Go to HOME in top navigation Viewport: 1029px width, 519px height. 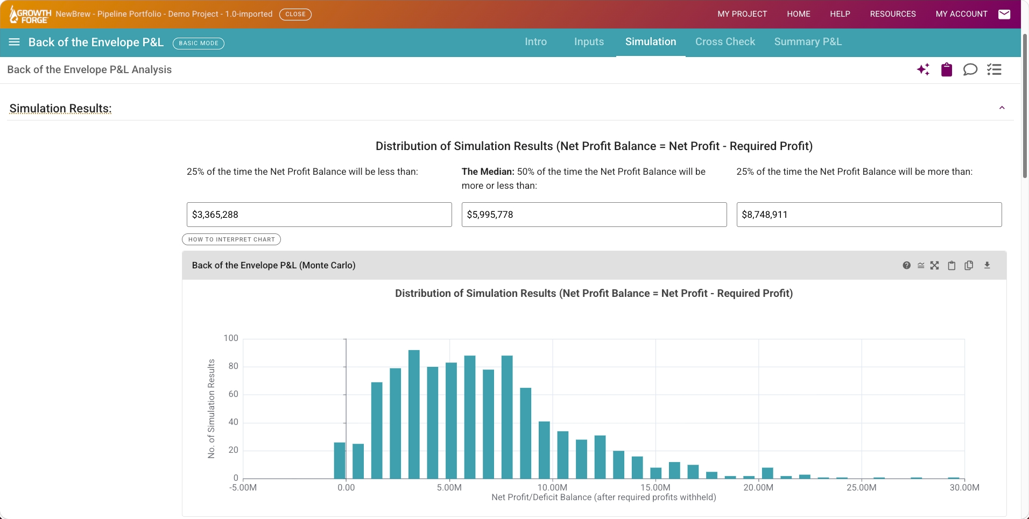(799, 14)
